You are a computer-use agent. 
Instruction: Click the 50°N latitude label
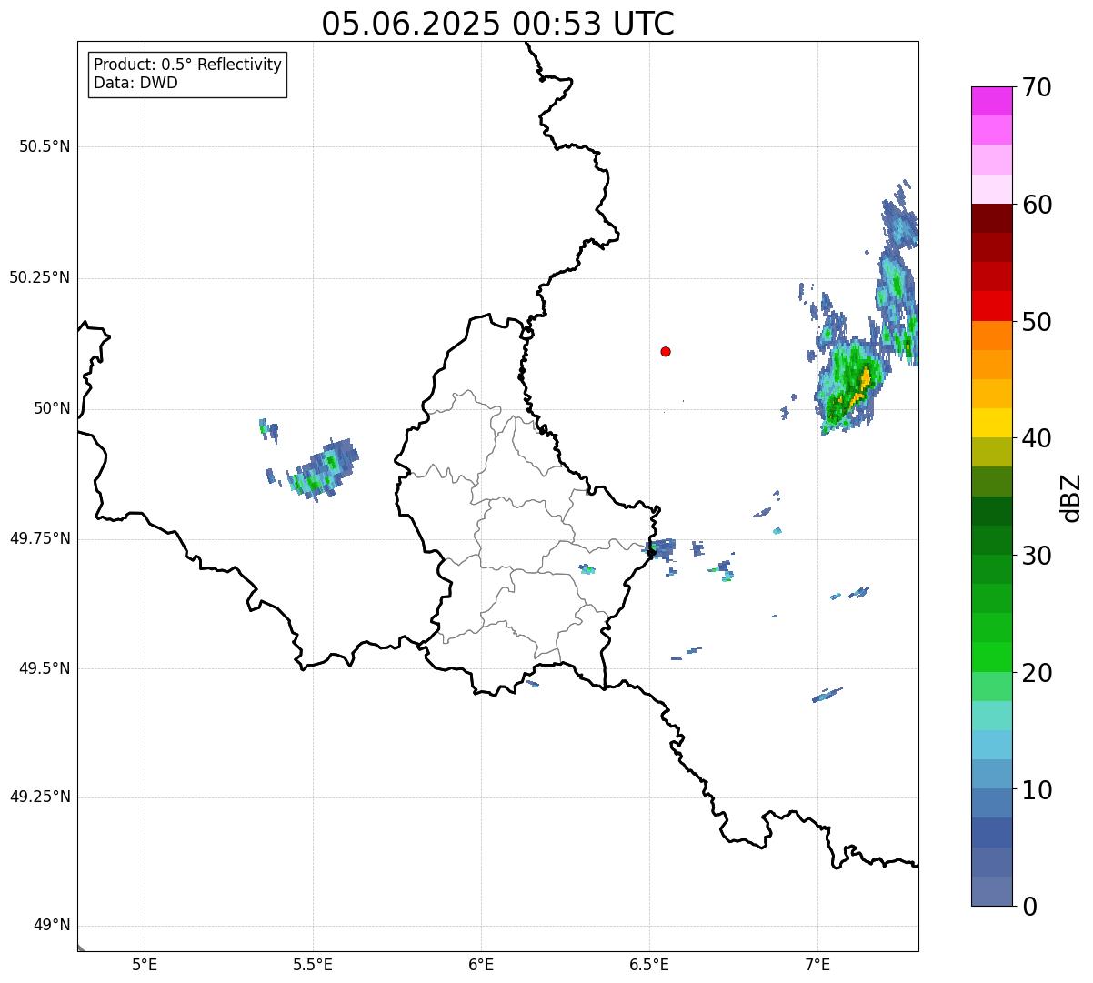tap(52, 408)
